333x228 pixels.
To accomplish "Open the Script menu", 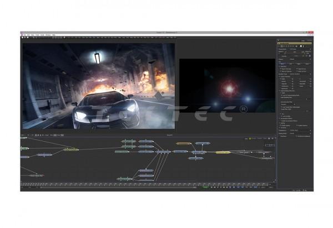I will pyautogui.click(x=42, y=35).
